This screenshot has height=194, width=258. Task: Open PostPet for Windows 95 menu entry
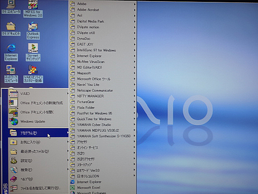coord(94,114)
